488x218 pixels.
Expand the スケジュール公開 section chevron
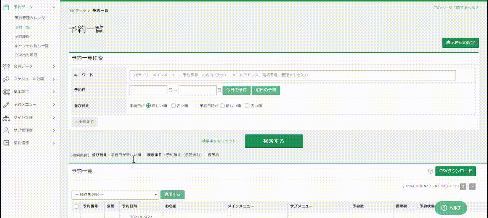tap(54, 79)
